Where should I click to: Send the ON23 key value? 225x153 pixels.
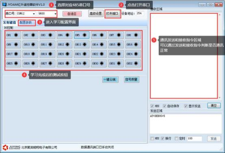(x=116, y=54)
